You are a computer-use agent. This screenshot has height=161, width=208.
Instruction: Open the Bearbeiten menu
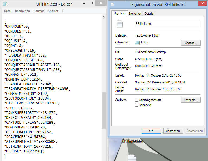click(22, 11)
